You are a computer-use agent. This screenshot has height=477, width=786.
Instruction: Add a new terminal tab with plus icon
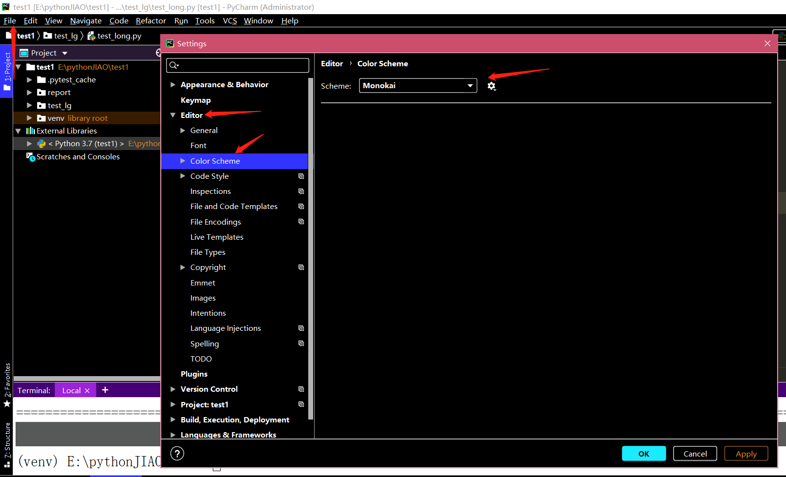tap(105, 390)
